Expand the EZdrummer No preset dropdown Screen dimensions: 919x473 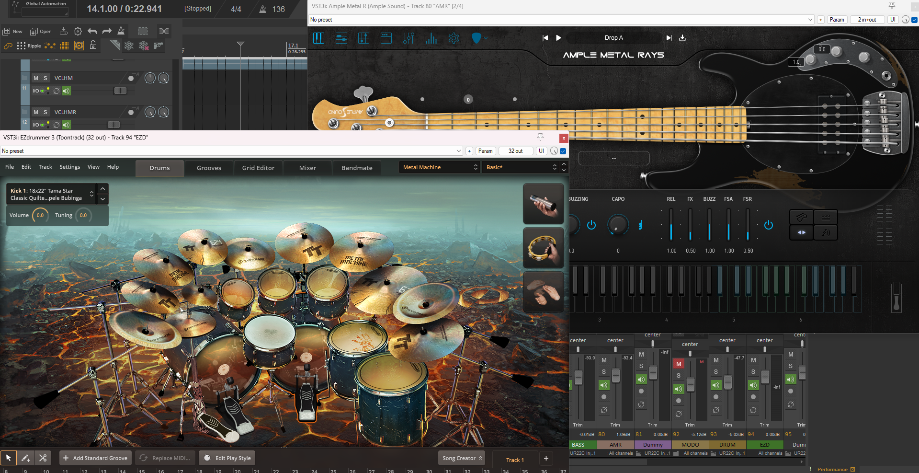pyautogui.click(x=459, y=151)
